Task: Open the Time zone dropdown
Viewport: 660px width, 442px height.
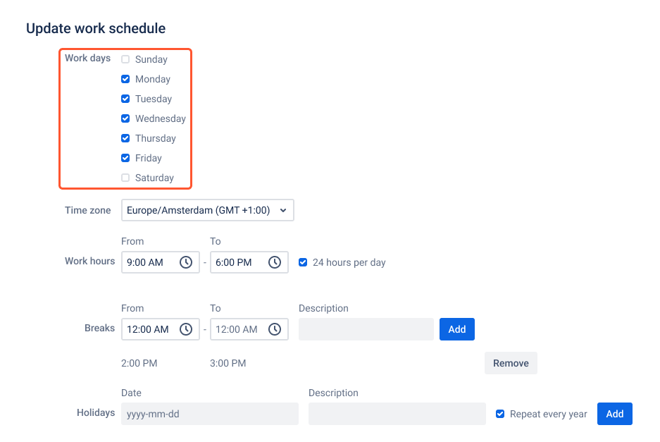Action: point(207,209)
